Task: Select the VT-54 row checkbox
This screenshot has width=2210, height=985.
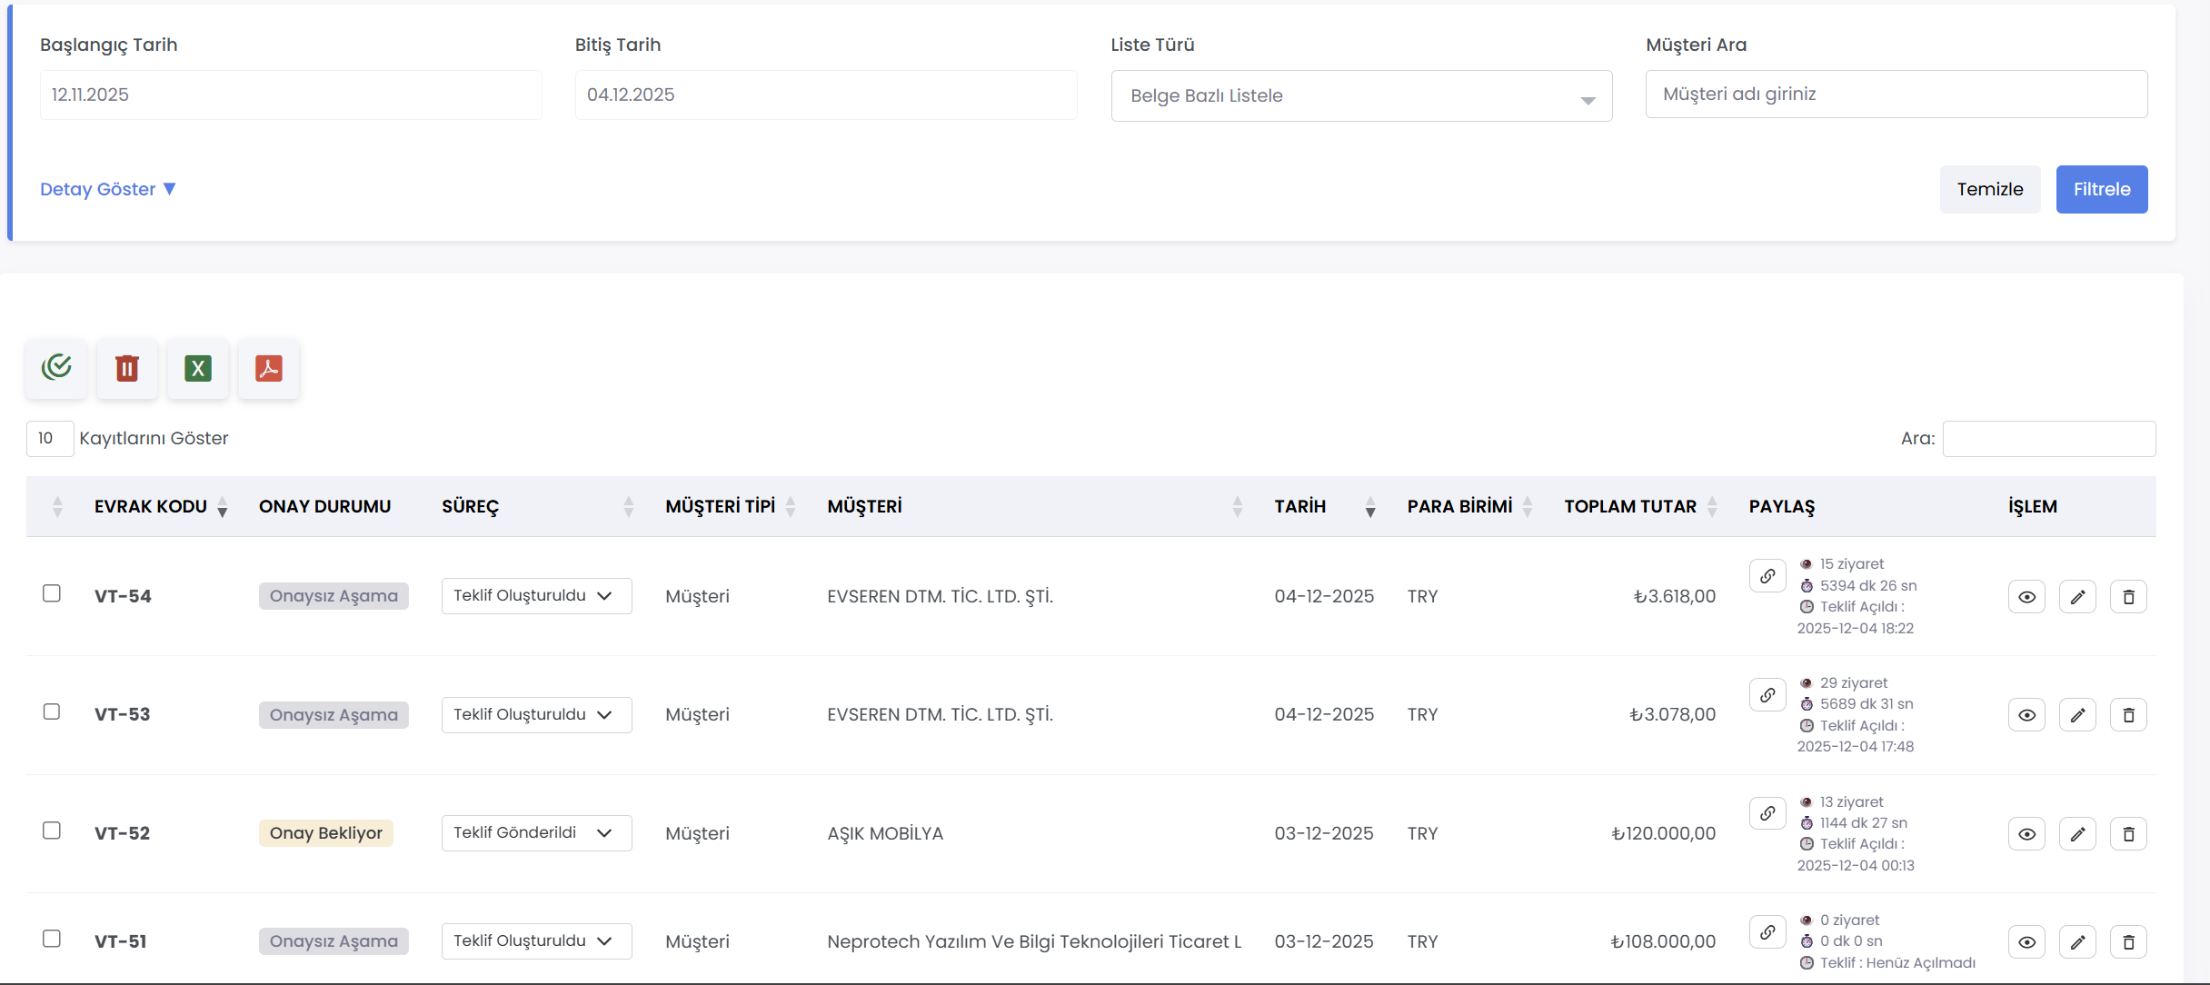Action: [x=52, y=593]
